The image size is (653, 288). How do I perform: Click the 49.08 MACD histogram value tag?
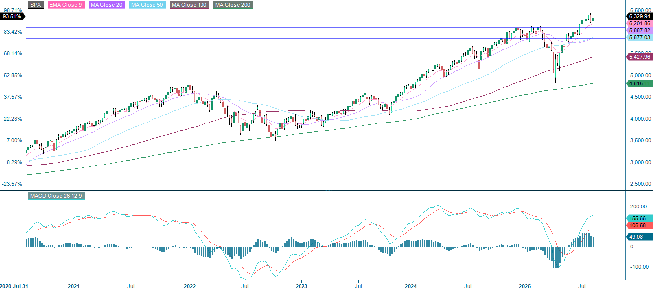[x=637, y=237]
